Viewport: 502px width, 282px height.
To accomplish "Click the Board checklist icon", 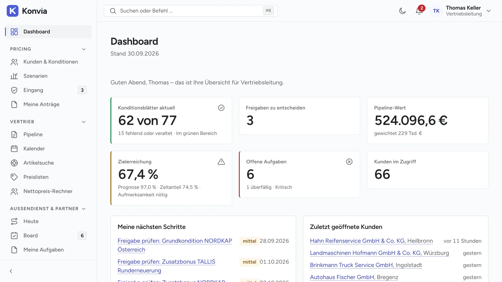I will click(14, 236).
